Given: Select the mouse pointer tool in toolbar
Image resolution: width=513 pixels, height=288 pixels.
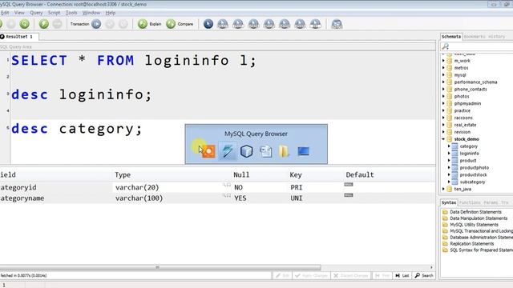Looking at the screenshot, I should tap(208, 24).
